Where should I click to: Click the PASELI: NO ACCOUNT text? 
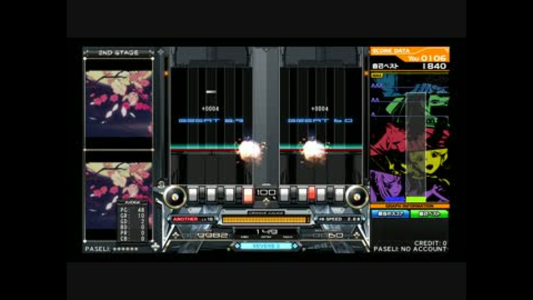tap(410, 249)
